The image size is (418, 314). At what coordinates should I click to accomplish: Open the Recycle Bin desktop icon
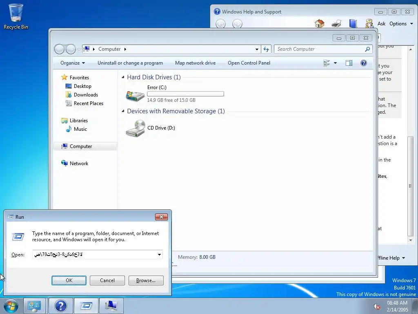tap(16, 16)
